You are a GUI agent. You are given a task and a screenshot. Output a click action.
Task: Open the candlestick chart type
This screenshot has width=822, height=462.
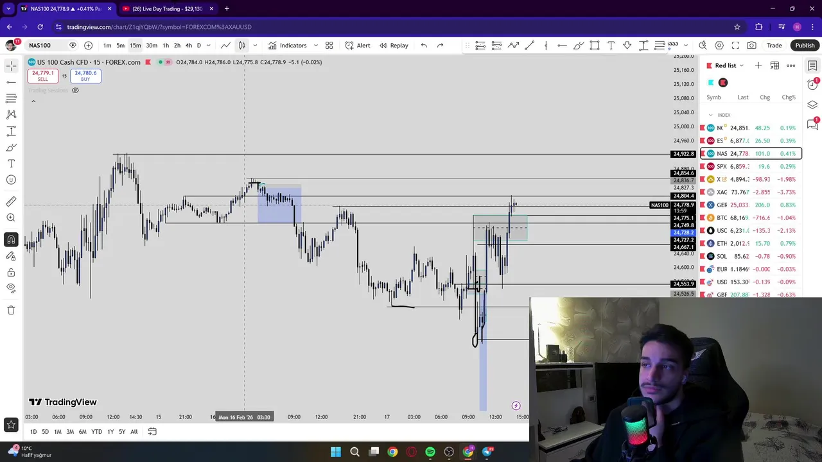point(242,46)
